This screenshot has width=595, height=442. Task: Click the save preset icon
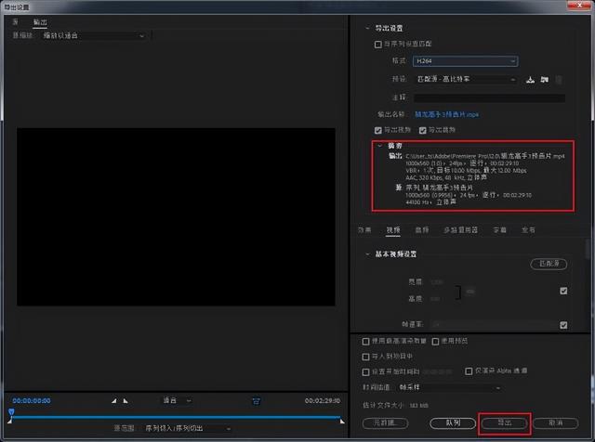point(531,80)
